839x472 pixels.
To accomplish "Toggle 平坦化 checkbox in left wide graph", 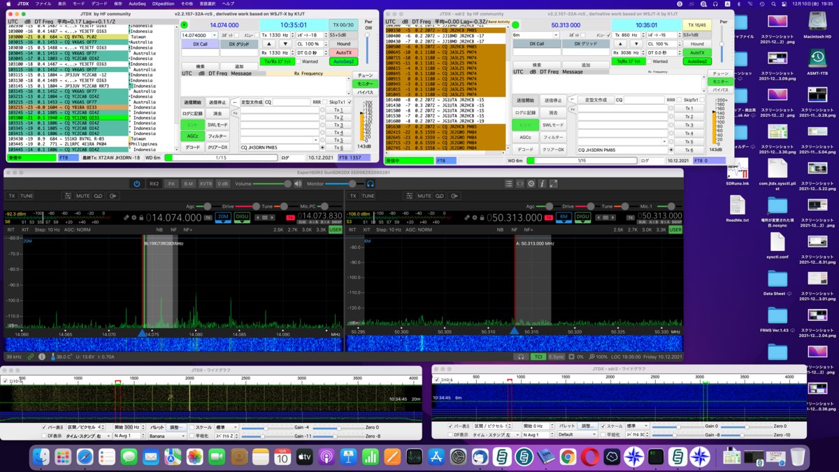I will [192, 436].
